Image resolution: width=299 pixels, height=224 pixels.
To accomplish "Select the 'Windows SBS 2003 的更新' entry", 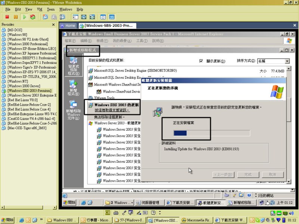I will coord(117,105).
